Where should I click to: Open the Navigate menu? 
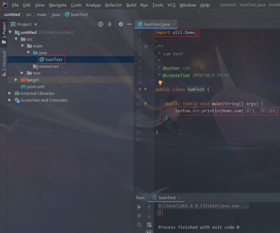(58, 5)
